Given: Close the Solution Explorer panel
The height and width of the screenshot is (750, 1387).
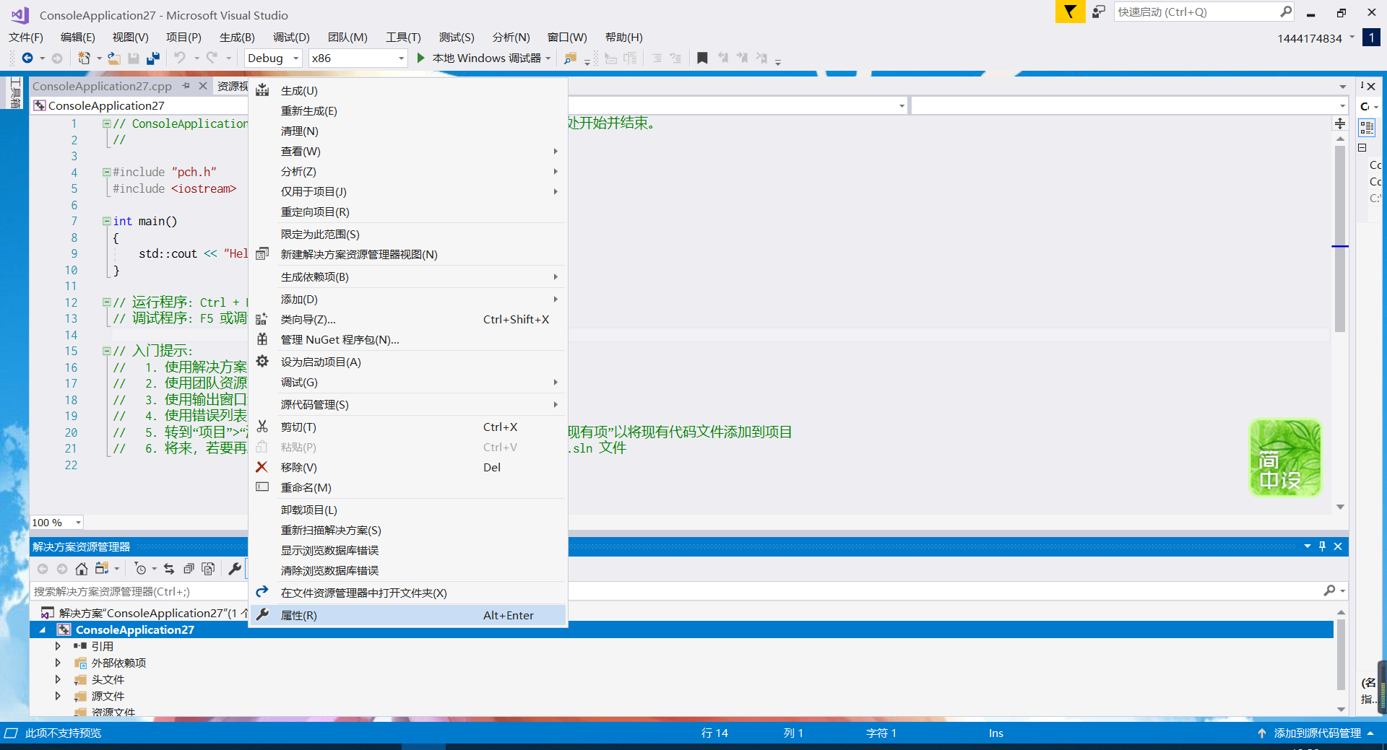Looking at the screenshot, I should pos(1338,546).
